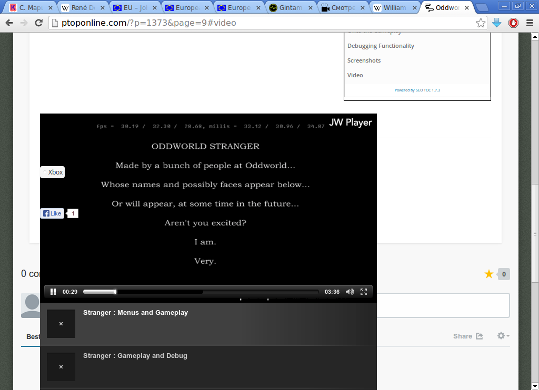The width and height of the screenshot is (539, 390).
Task: Switch to the EU – Jol tab
Action: pyautogui.click(x=135, y=7)
